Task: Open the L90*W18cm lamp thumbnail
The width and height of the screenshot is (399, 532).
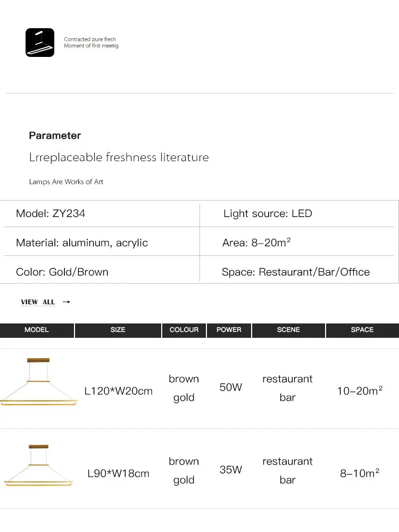Action: (39, 466)
